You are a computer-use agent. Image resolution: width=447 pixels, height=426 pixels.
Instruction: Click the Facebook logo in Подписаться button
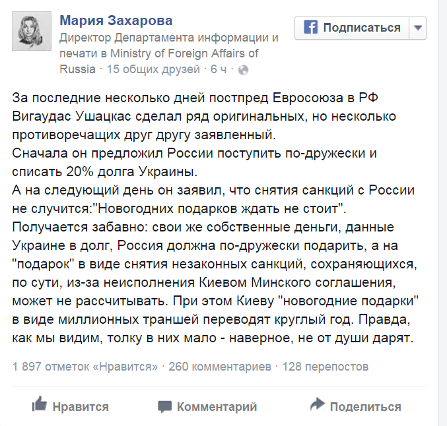(310, 28)
